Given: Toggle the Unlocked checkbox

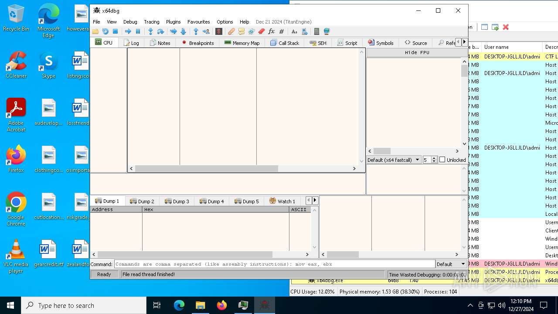Looking at the screenshot, I should pos(442,160).
